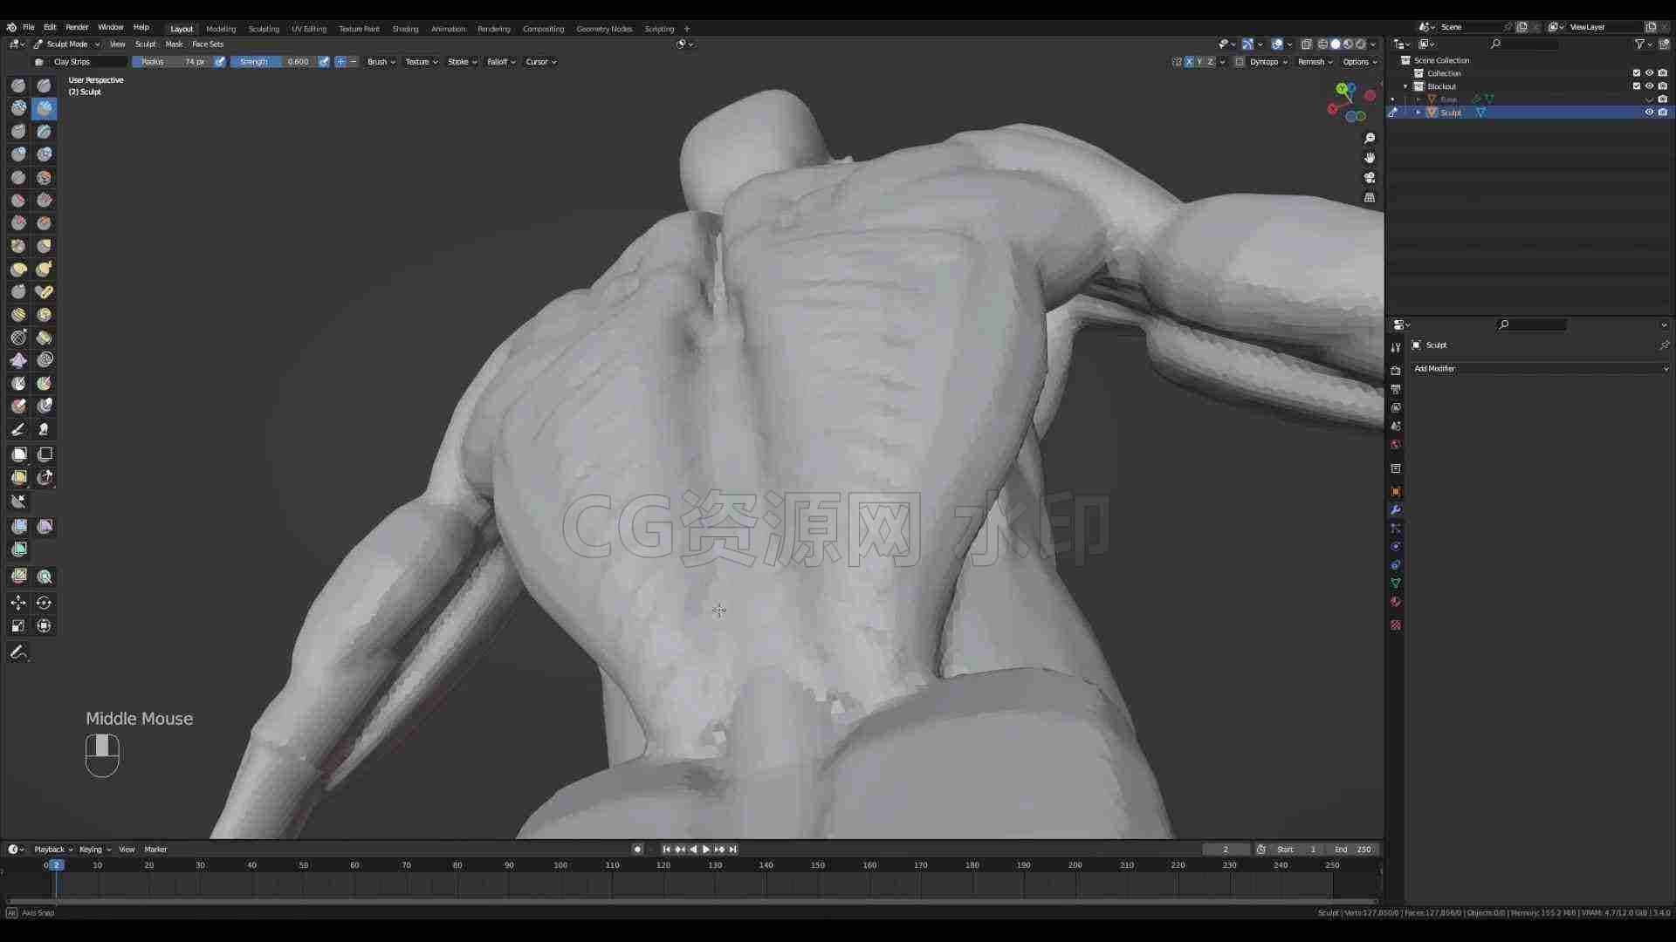Open the Face Sets menu
The width and height of the screenshot is (1676, 942).
[208, 44]
